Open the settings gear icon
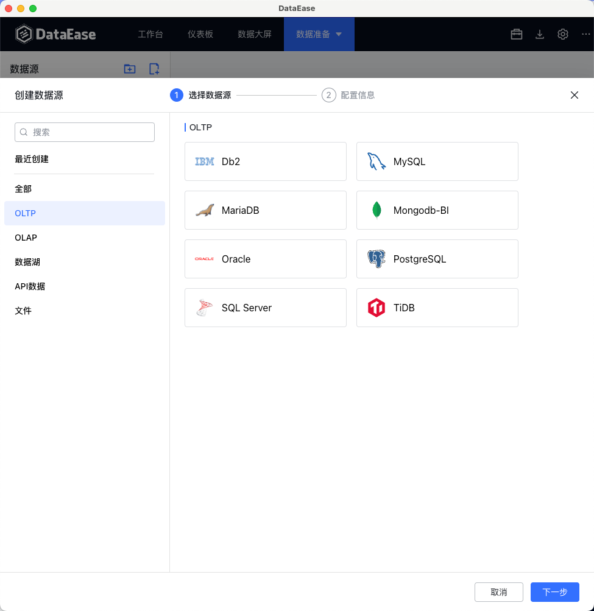Viewport: 594px width, 611px height. [562, 34]
